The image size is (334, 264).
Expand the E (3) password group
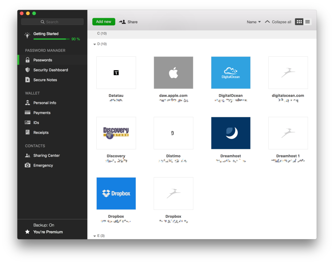[x=94, y=236]
